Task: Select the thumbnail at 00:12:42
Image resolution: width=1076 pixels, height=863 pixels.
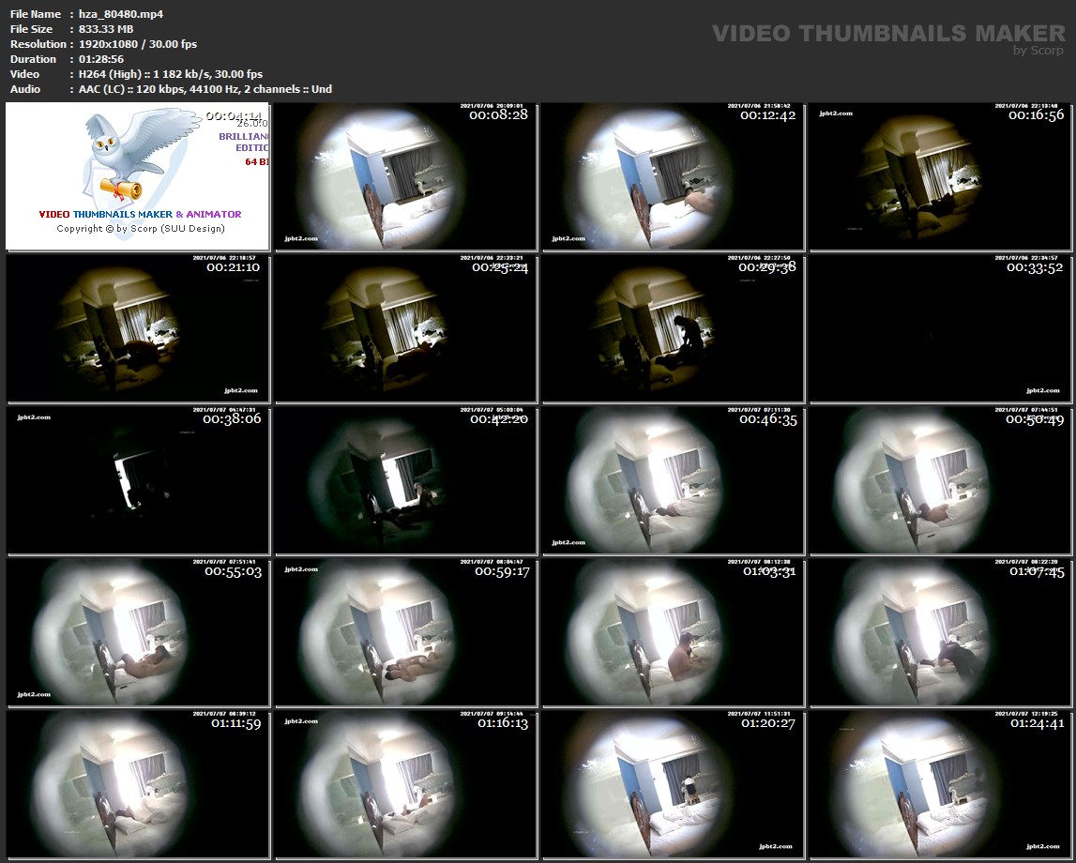Action: pos(673,176)
